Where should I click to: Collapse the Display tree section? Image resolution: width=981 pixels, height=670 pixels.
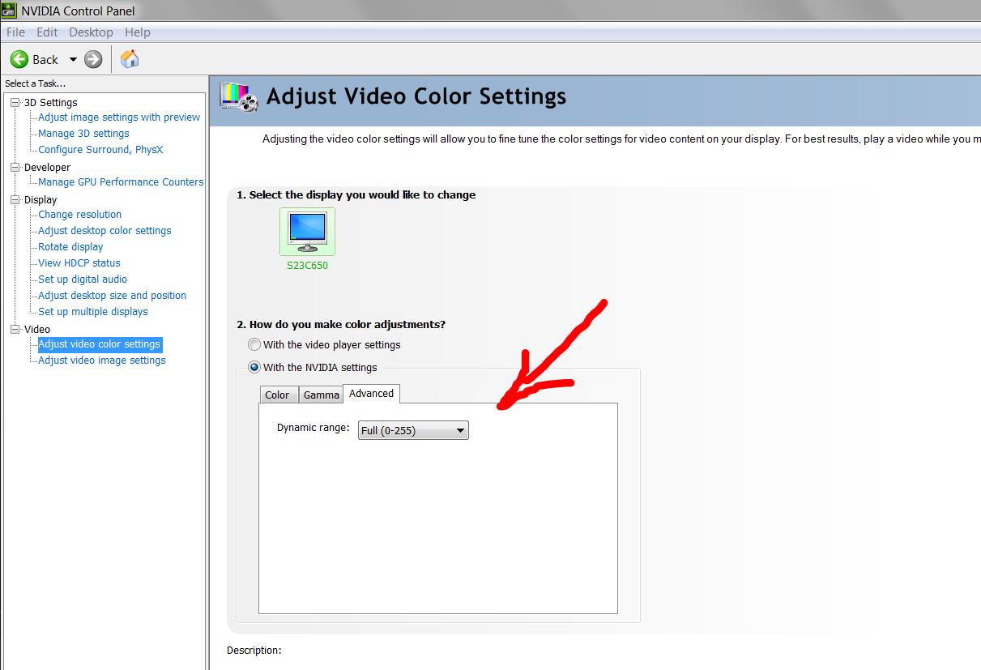(x=15, y=199)
